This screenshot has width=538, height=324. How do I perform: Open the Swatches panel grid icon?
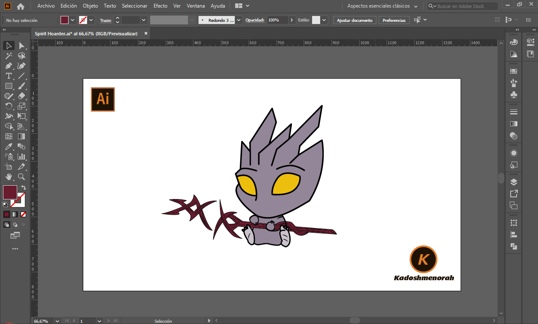513,72
